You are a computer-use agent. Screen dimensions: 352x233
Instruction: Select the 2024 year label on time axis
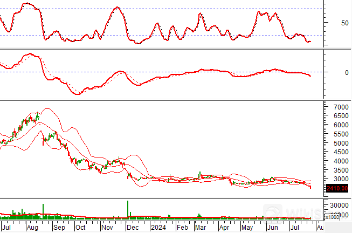tap(158, 228)
